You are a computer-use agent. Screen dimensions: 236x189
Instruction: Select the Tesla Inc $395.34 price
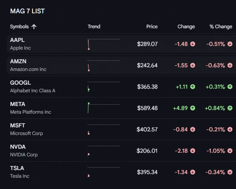(x=147, y=172)
